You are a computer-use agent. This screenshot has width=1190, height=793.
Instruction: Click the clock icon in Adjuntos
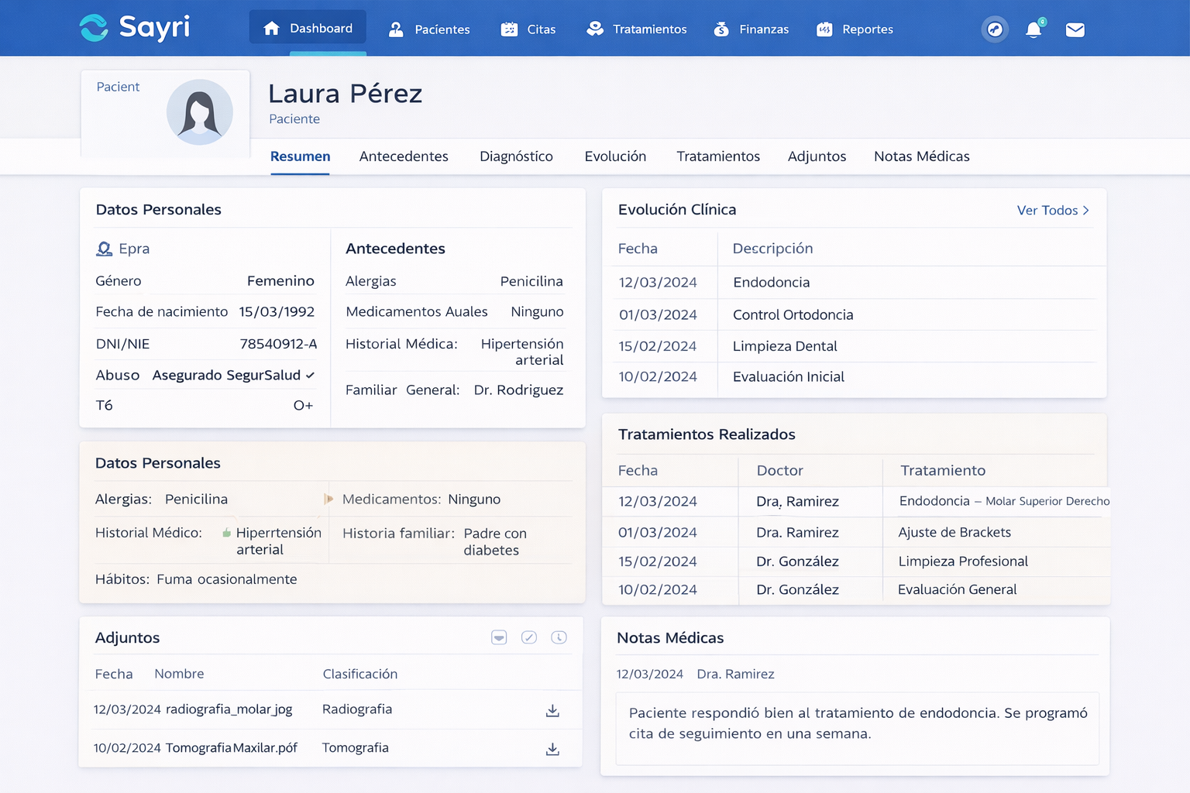click(x=559, y=637)
